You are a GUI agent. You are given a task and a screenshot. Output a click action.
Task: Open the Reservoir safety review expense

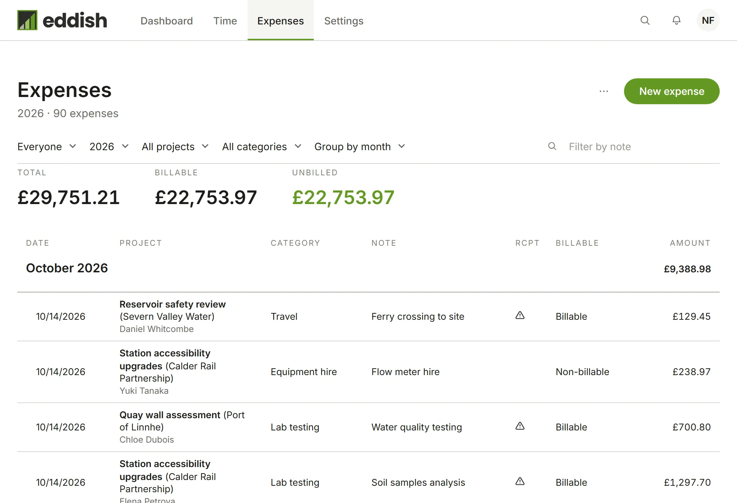(x=368, y=317)
